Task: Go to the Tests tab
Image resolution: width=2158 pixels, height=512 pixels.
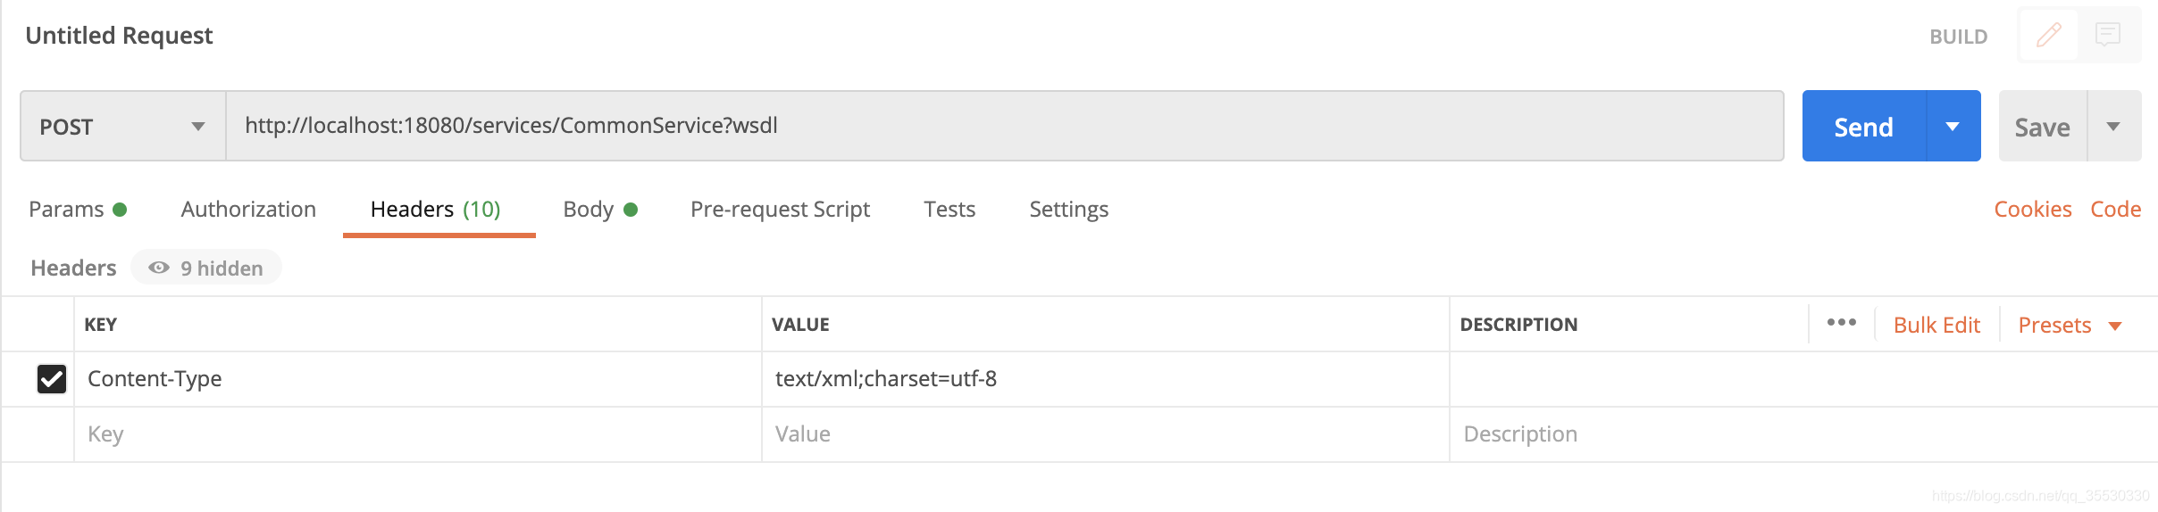Action: point(949,210)
